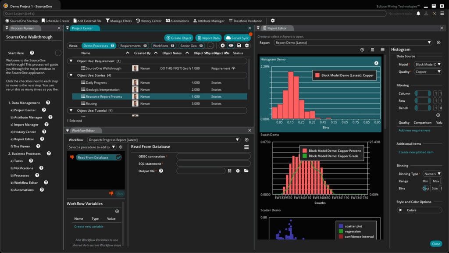This screenshot has width=449, height=253.
Task: Click the help icon beside Data Management
Action: (48, 103)
